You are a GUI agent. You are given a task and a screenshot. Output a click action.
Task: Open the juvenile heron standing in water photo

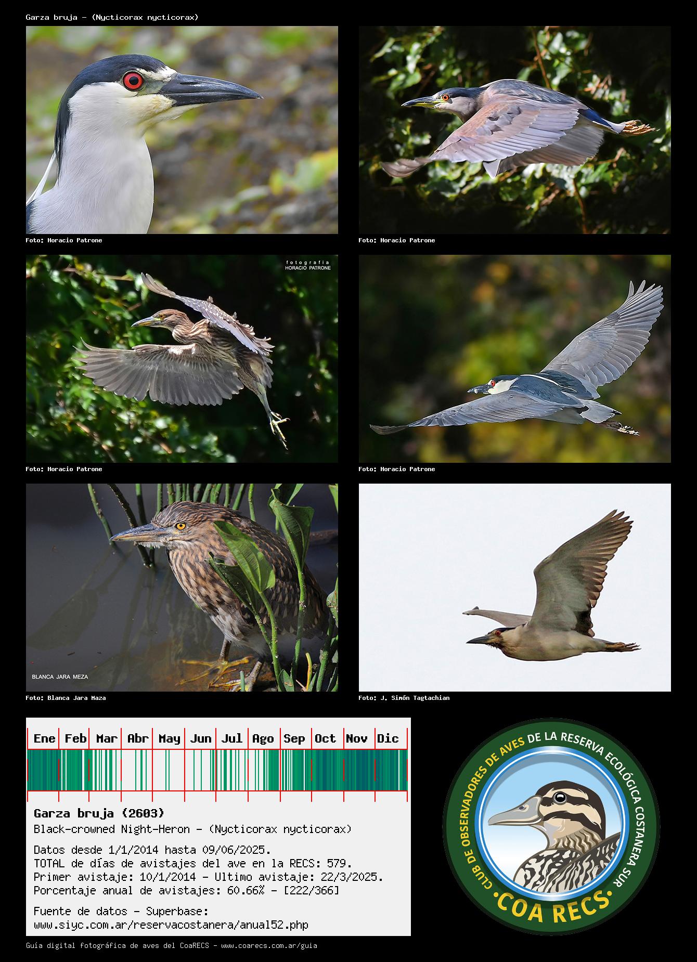[182, 588]
